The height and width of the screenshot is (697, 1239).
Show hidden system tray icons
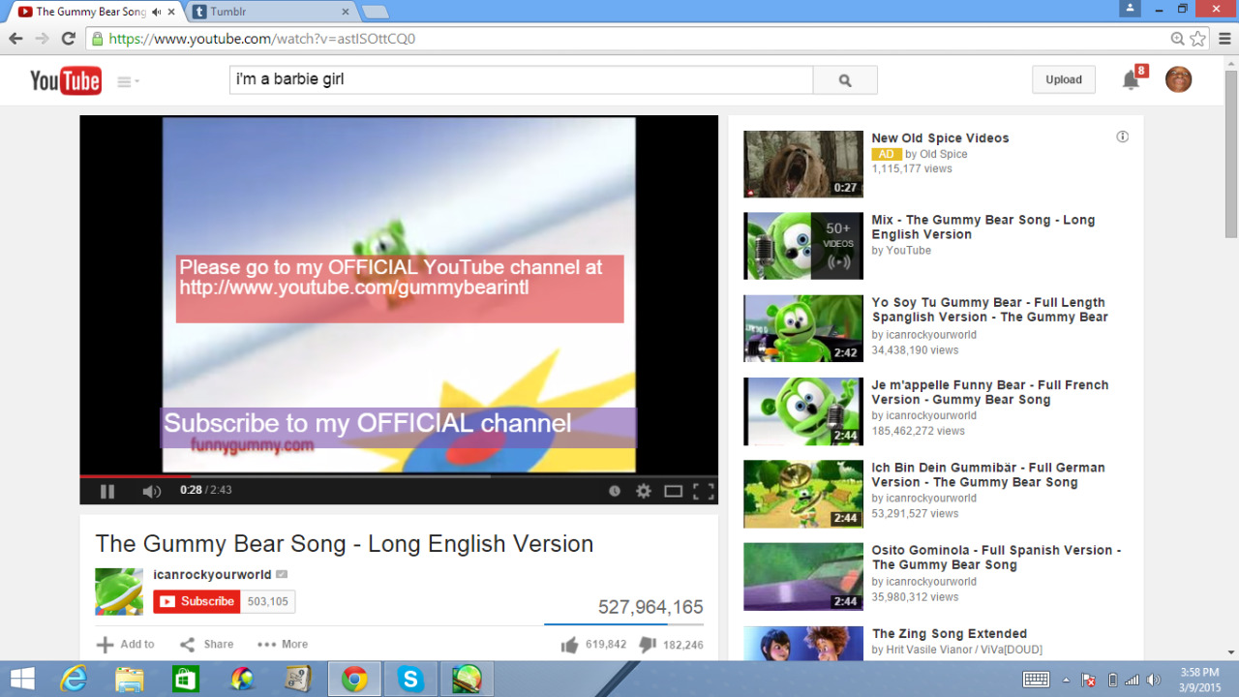[x=1067, y=680]
